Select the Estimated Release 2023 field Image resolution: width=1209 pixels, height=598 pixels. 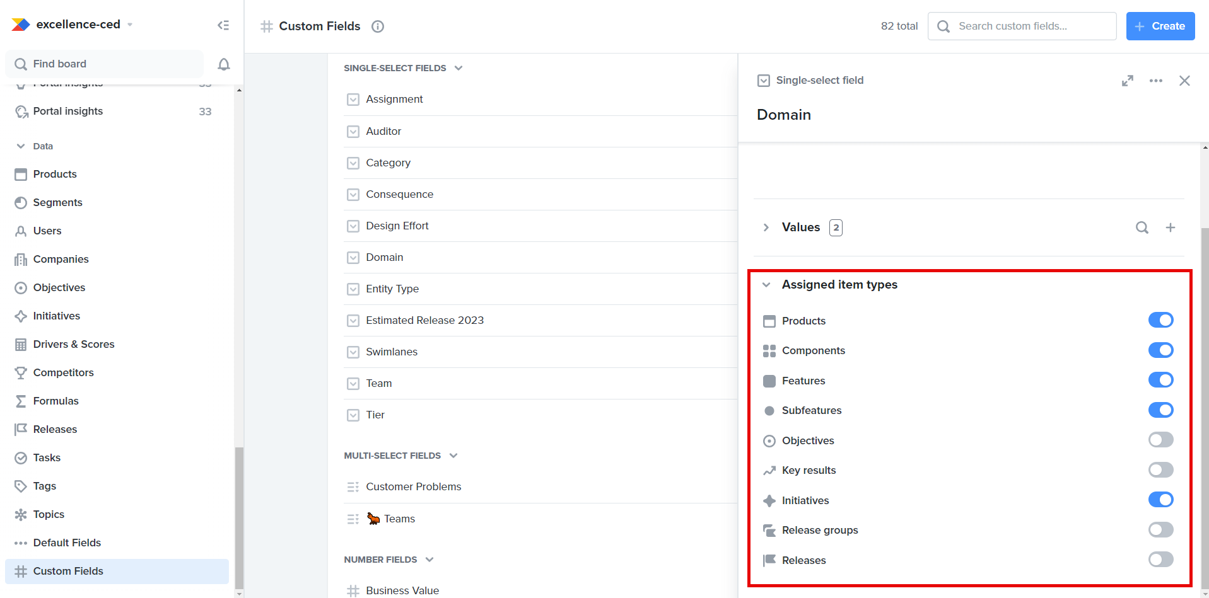(x=424, y=320)
